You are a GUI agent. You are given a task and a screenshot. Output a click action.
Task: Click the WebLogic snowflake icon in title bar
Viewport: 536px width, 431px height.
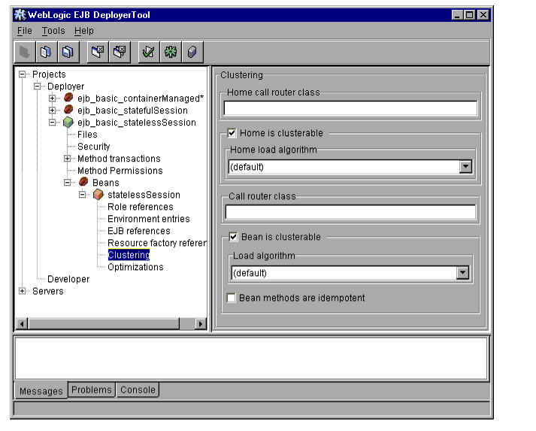(x=20, y=15)
